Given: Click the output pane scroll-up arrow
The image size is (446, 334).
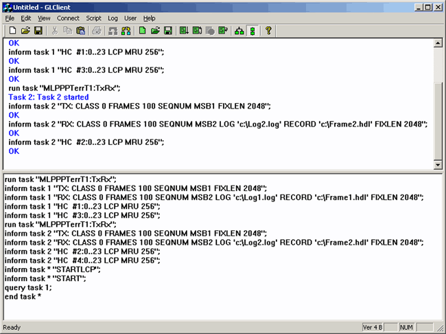Looking at the screenshot, I should 438,43.
